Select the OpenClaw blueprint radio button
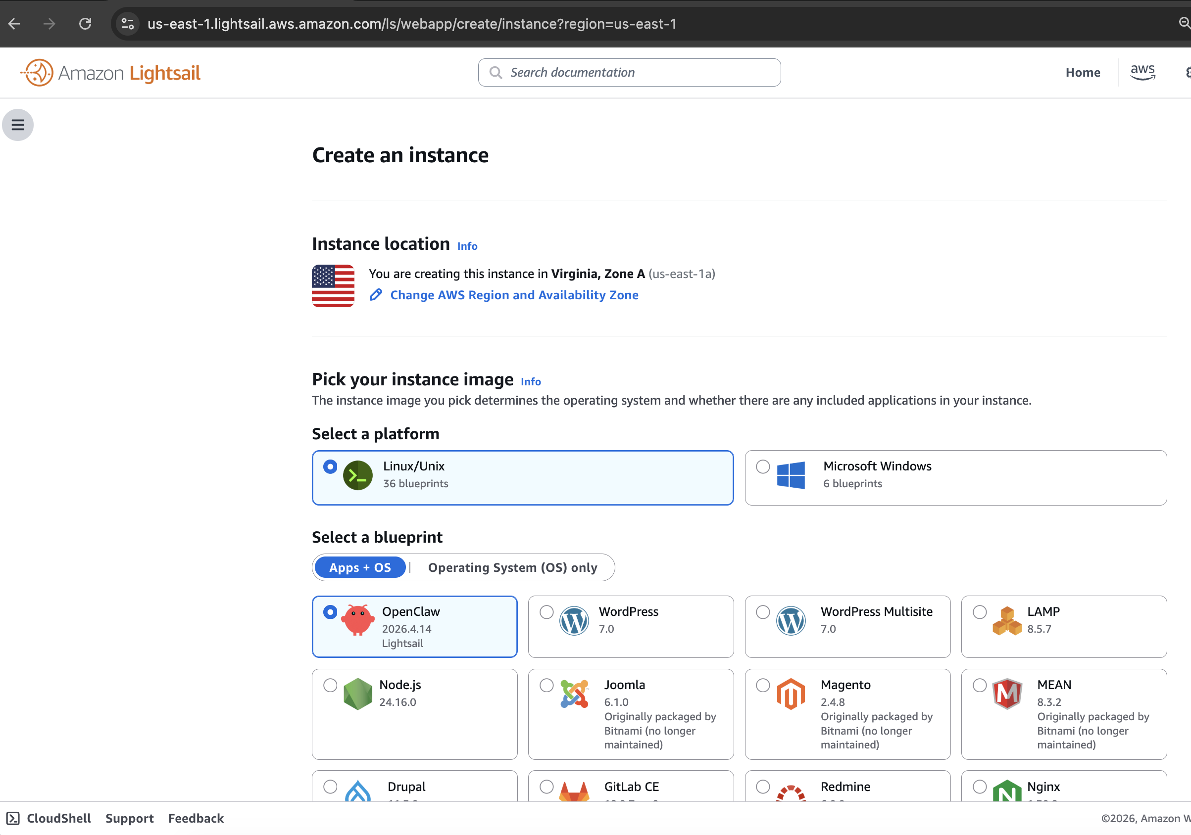Screen dimensions: 1191x835 [330, 612]
